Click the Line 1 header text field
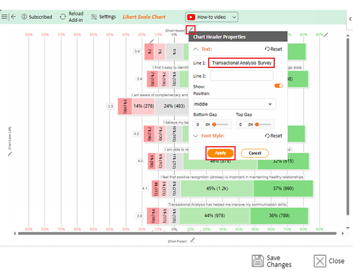Image resolution: width=353 pixels, height=271 pixels. click(x=242, y=63)
